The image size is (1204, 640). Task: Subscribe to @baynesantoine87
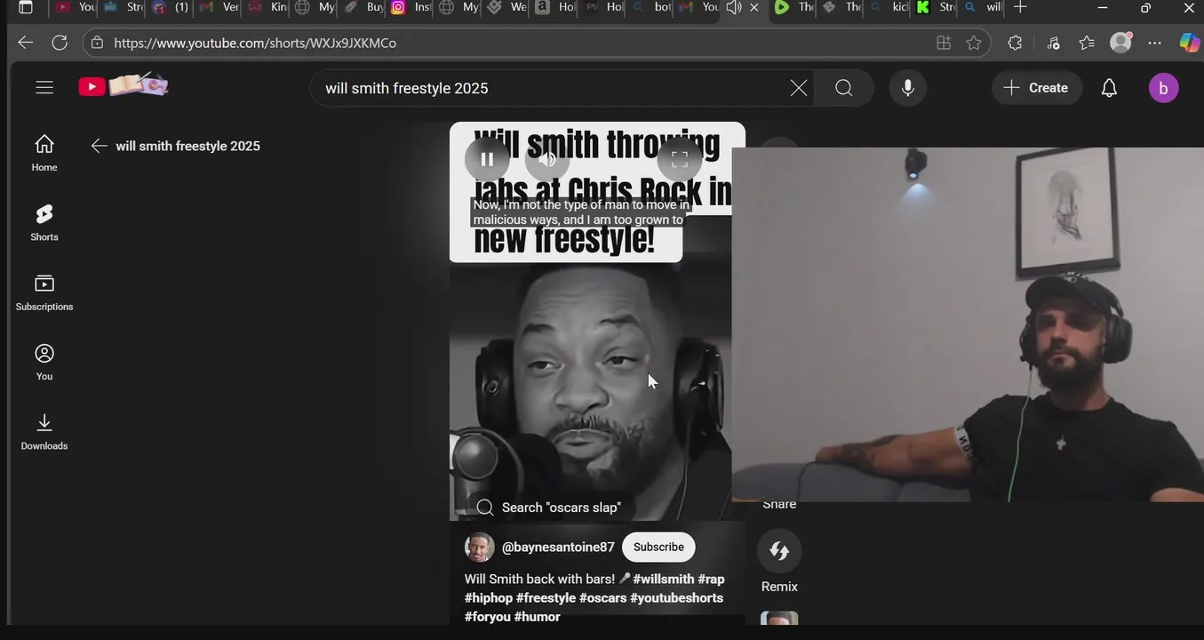658,548
